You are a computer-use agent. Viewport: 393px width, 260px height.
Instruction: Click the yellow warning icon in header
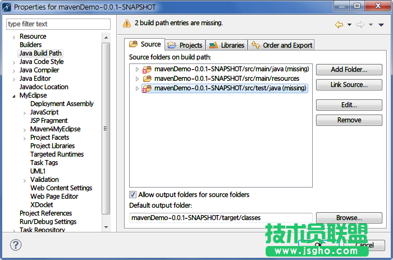127,24
